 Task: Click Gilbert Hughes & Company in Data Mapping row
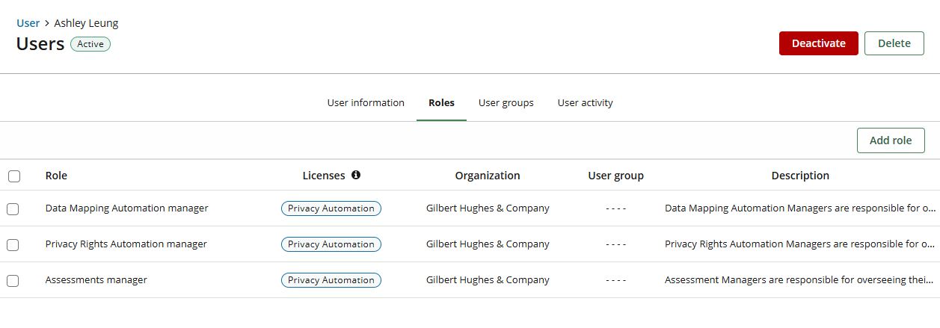488,208
